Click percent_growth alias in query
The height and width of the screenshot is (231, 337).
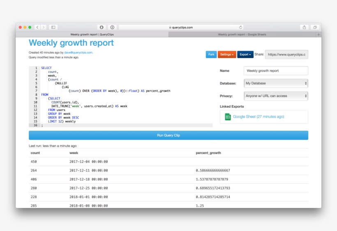tap(158, 91)
